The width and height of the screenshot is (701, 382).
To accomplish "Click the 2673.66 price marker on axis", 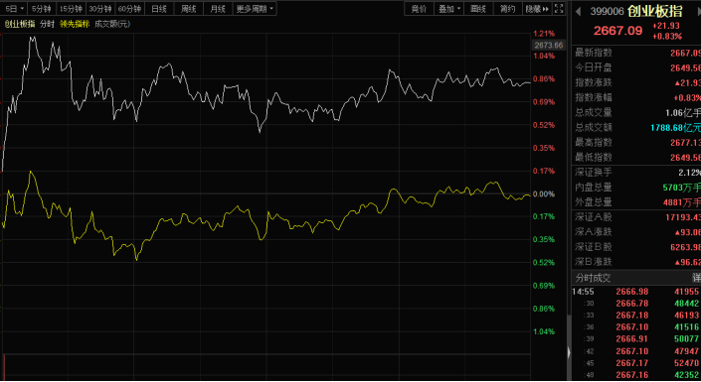I will point(549,45).
